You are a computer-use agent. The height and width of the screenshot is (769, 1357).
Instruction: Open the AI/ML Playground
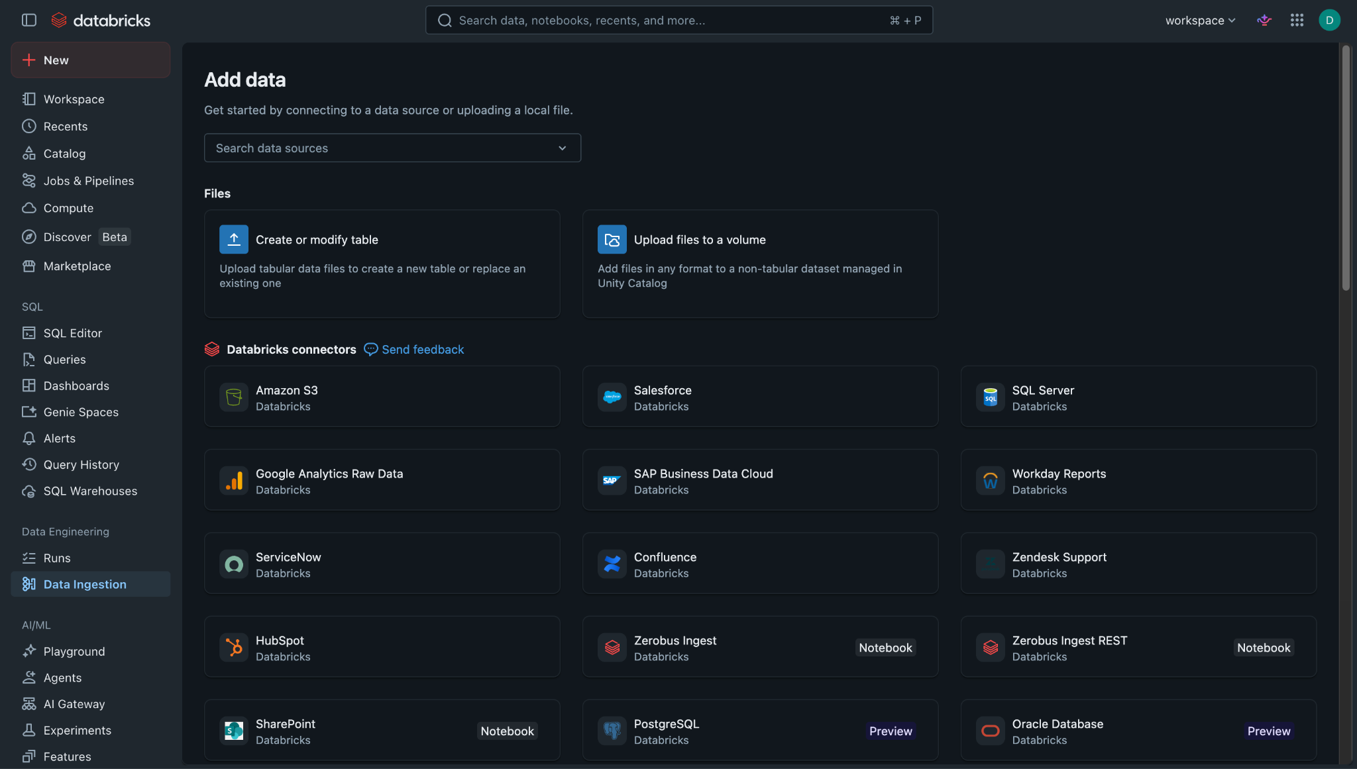pos(91,652)
